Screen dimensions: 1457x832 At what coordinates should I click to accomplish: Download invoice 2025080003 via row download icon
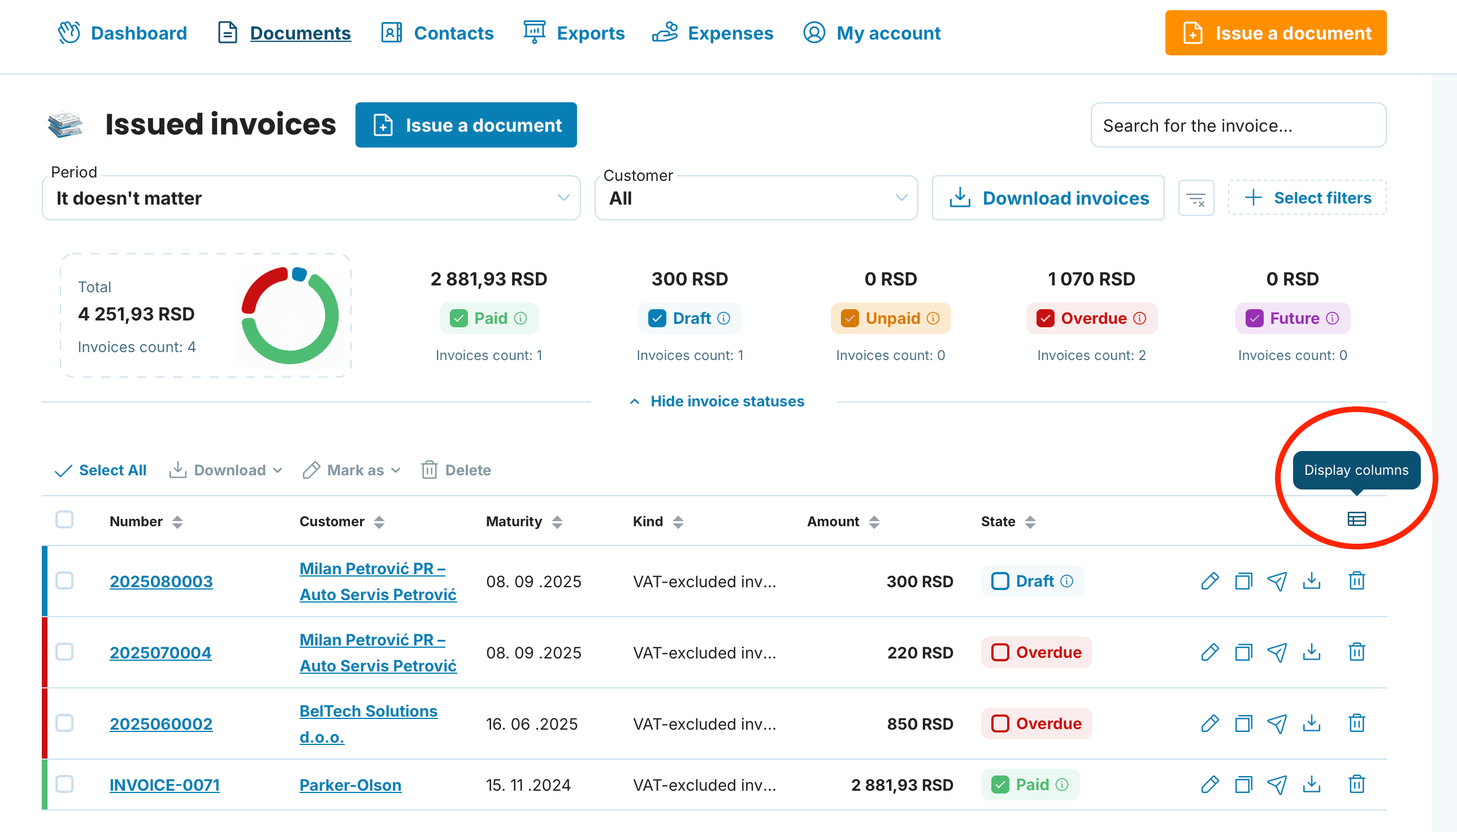pos(1311,580)
